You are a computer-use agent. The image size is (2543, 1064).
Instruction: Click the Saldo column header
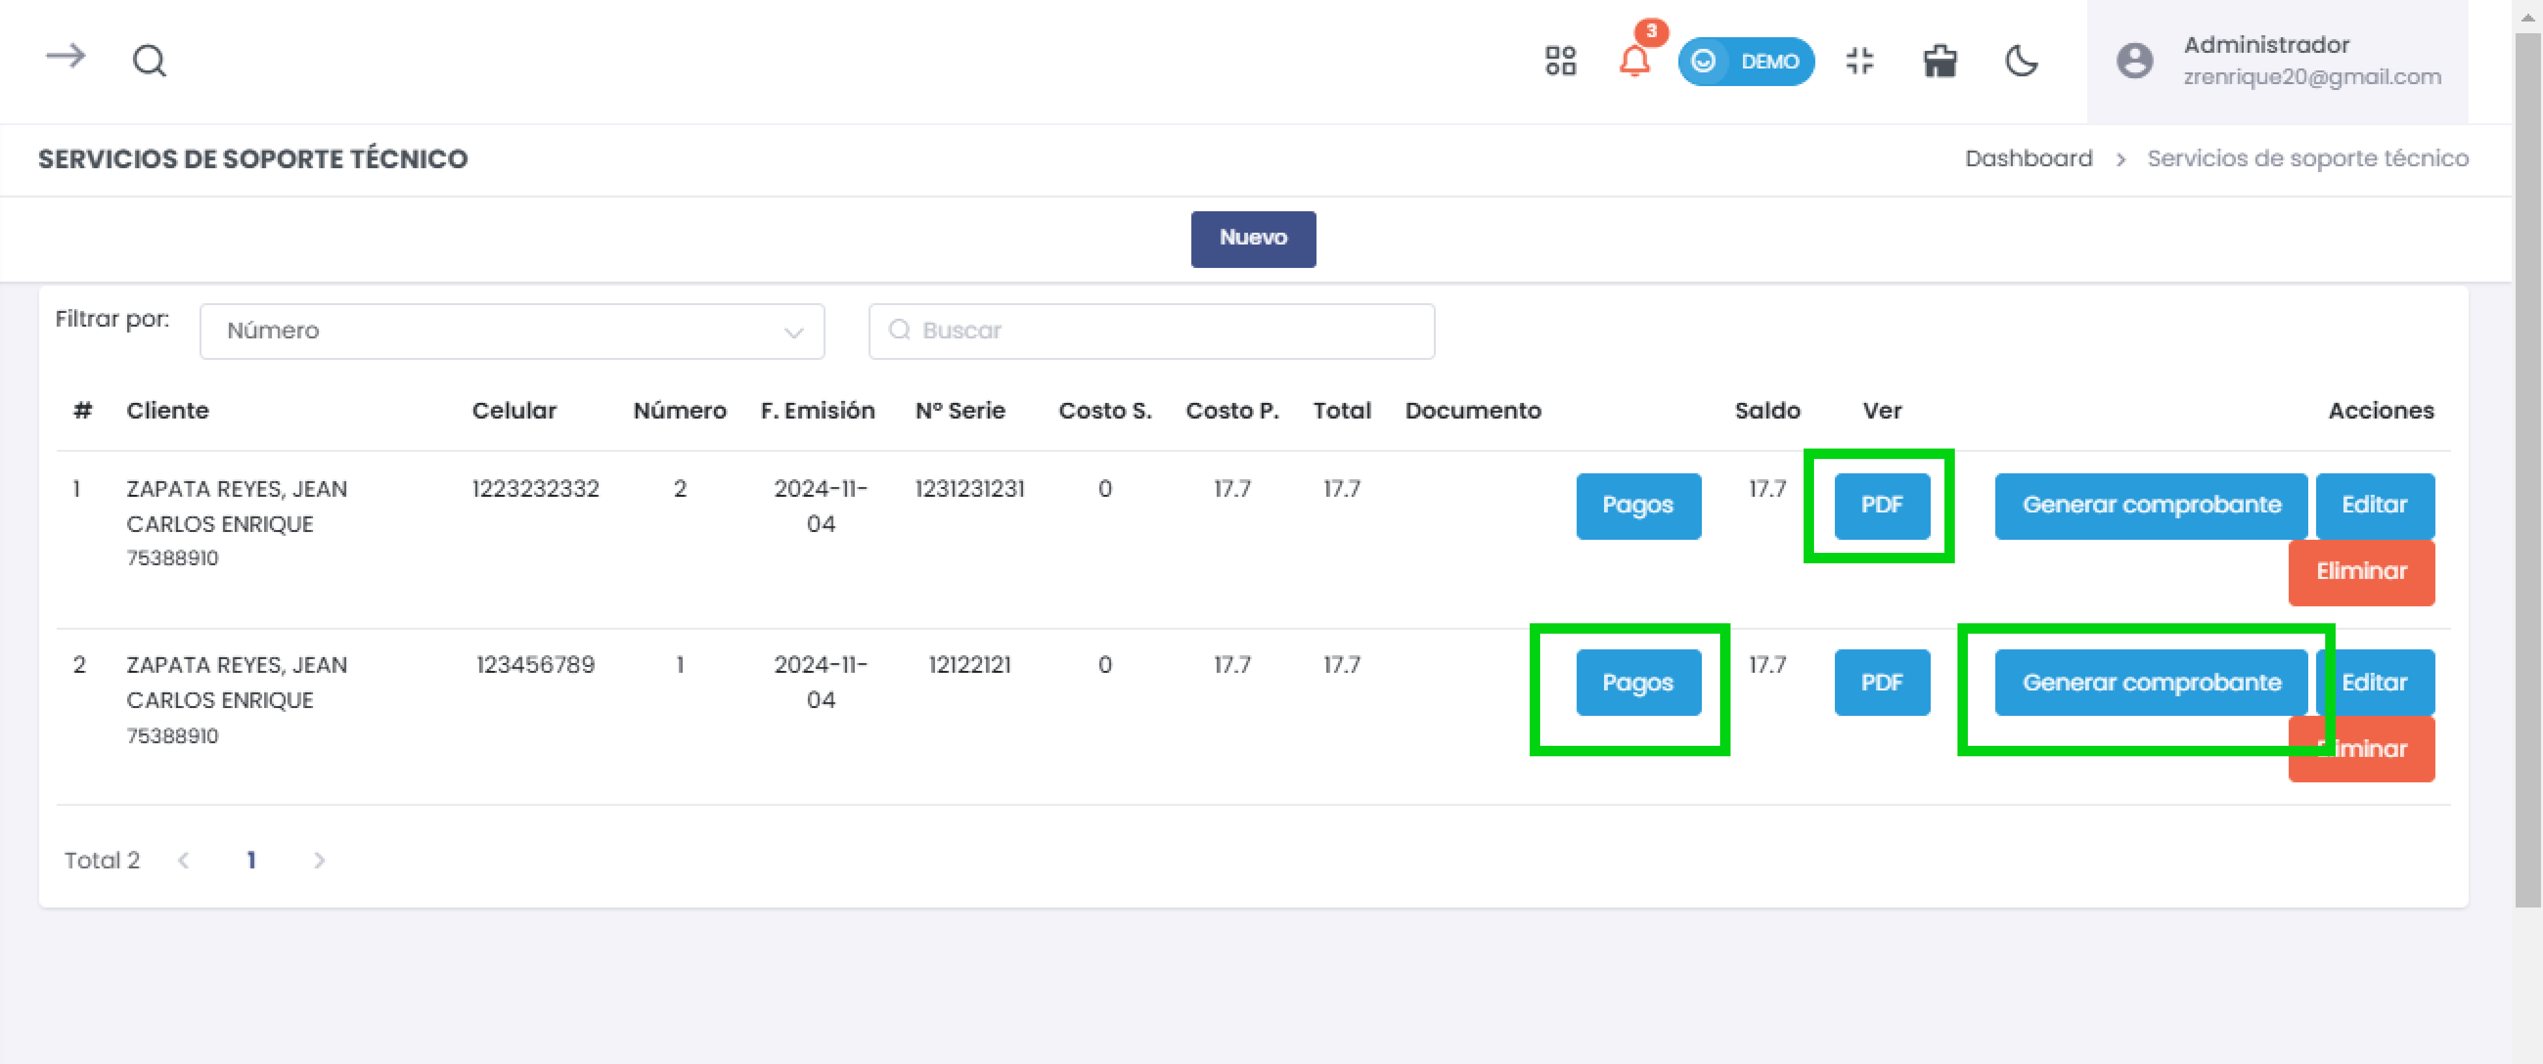tap(1767, 411)
